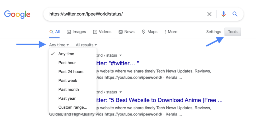Go to the Maps tab
The height and width of the screenshot is (117, 256).
[x=149, y=32]
